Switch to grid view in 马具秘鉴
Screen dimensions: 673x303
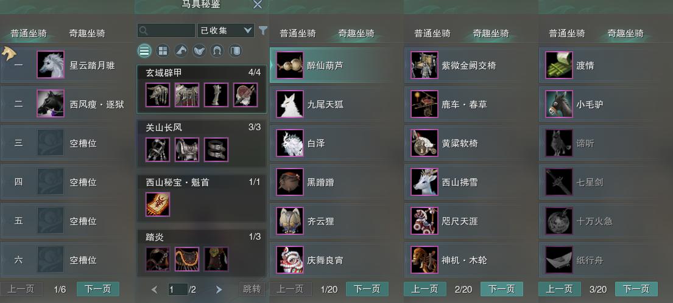[163, 52]
